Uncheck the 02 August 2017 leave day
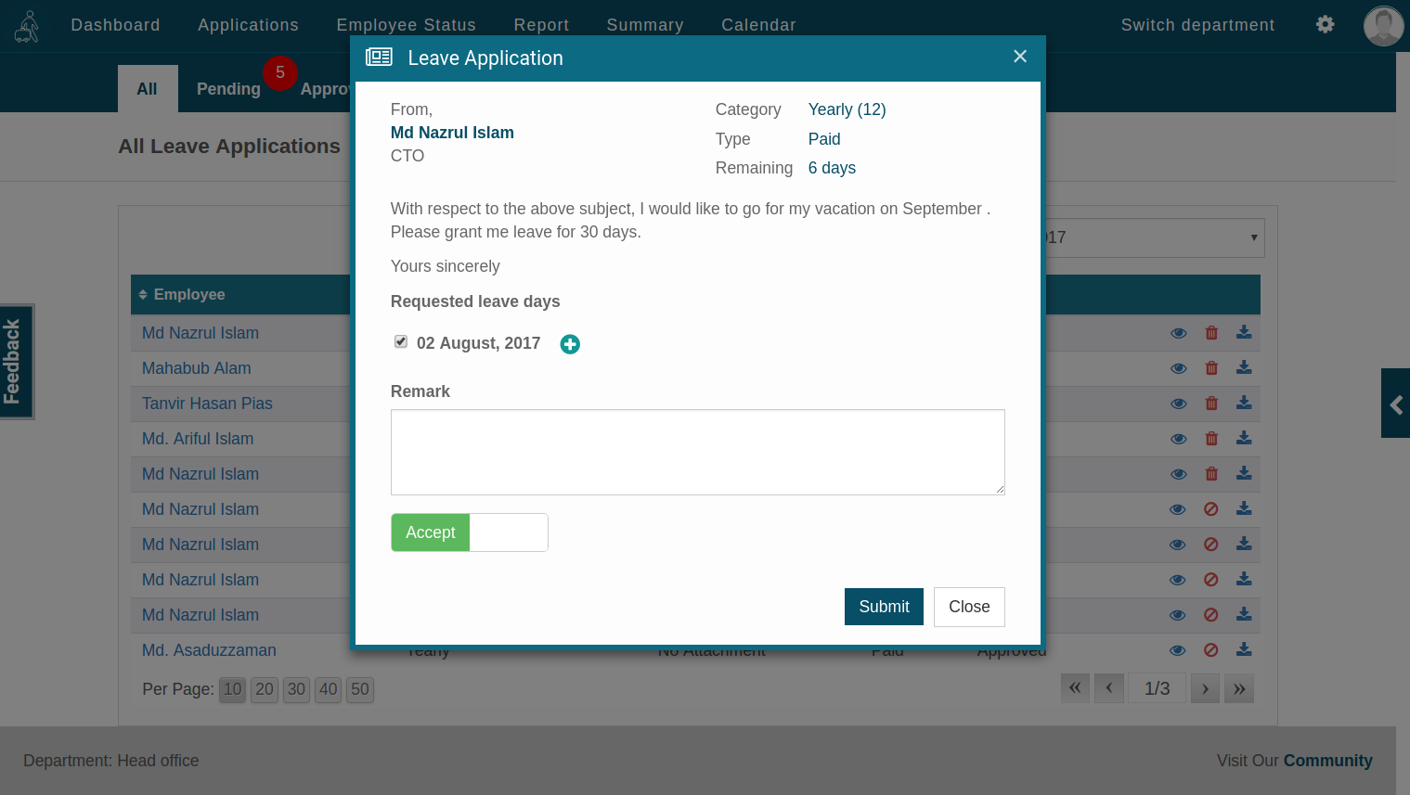The image size is (1410, 795). click(x=400, y=341)
